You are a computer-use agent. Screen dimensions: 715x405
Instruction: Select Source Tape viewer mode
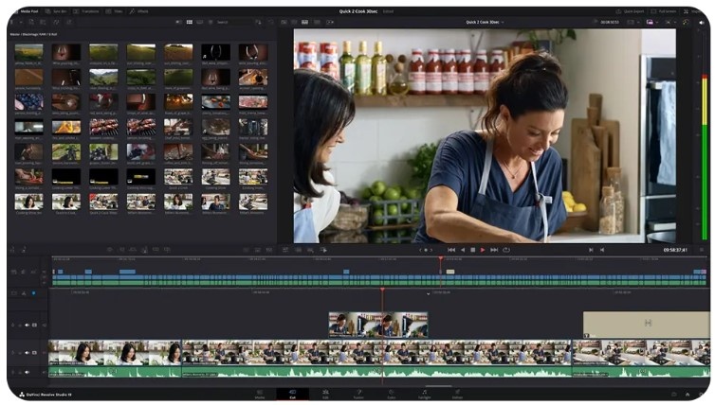click(294, 22)
